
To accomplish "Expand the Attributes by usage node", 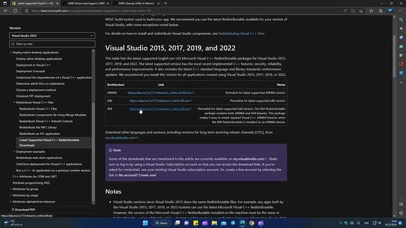I will click(x=11, y=196).
